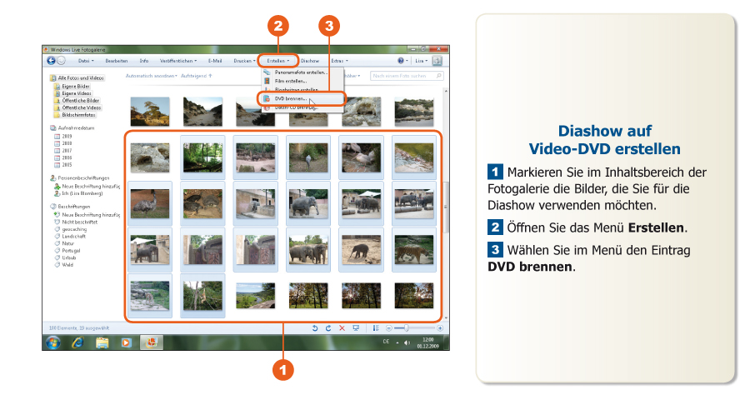750x400 pixels.
Task: Click the Bearbeiten toolbar button
Action: click(117, 61)
